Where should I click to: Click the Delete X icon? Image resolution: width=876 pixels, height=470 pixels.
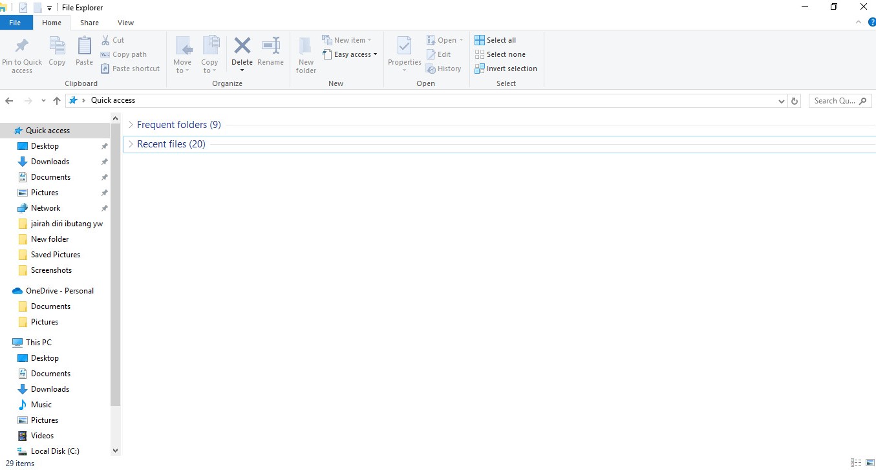[x=242, y=45]
